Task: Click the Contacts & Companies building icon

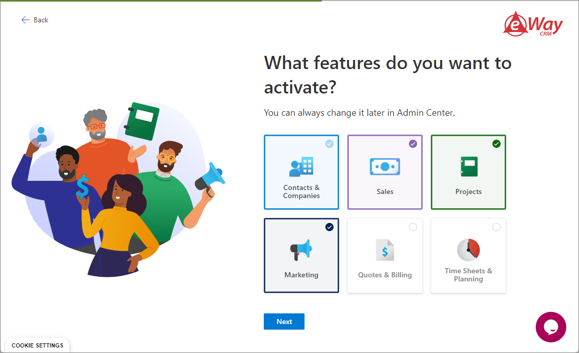Action: [301, 167]
